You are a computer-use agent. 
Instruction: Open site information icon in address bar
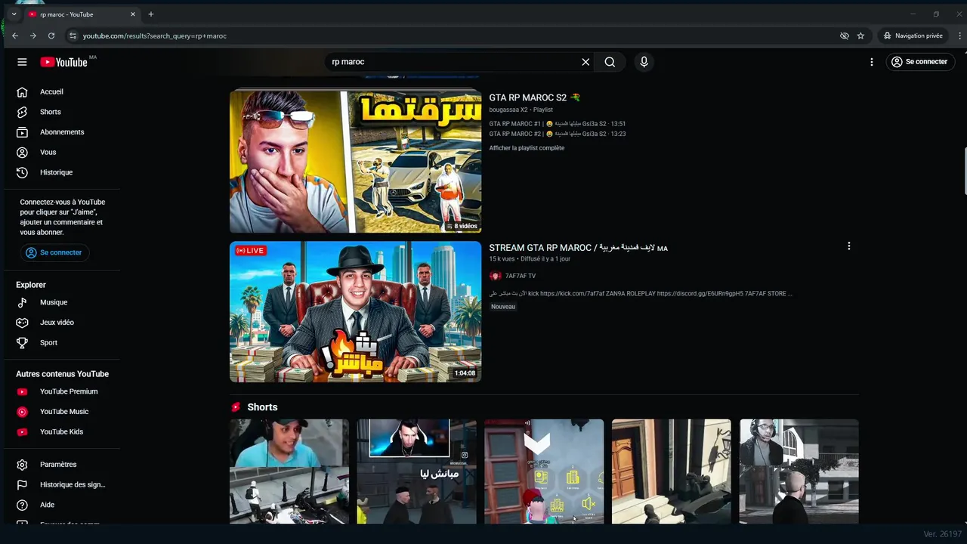coord(73,36)
